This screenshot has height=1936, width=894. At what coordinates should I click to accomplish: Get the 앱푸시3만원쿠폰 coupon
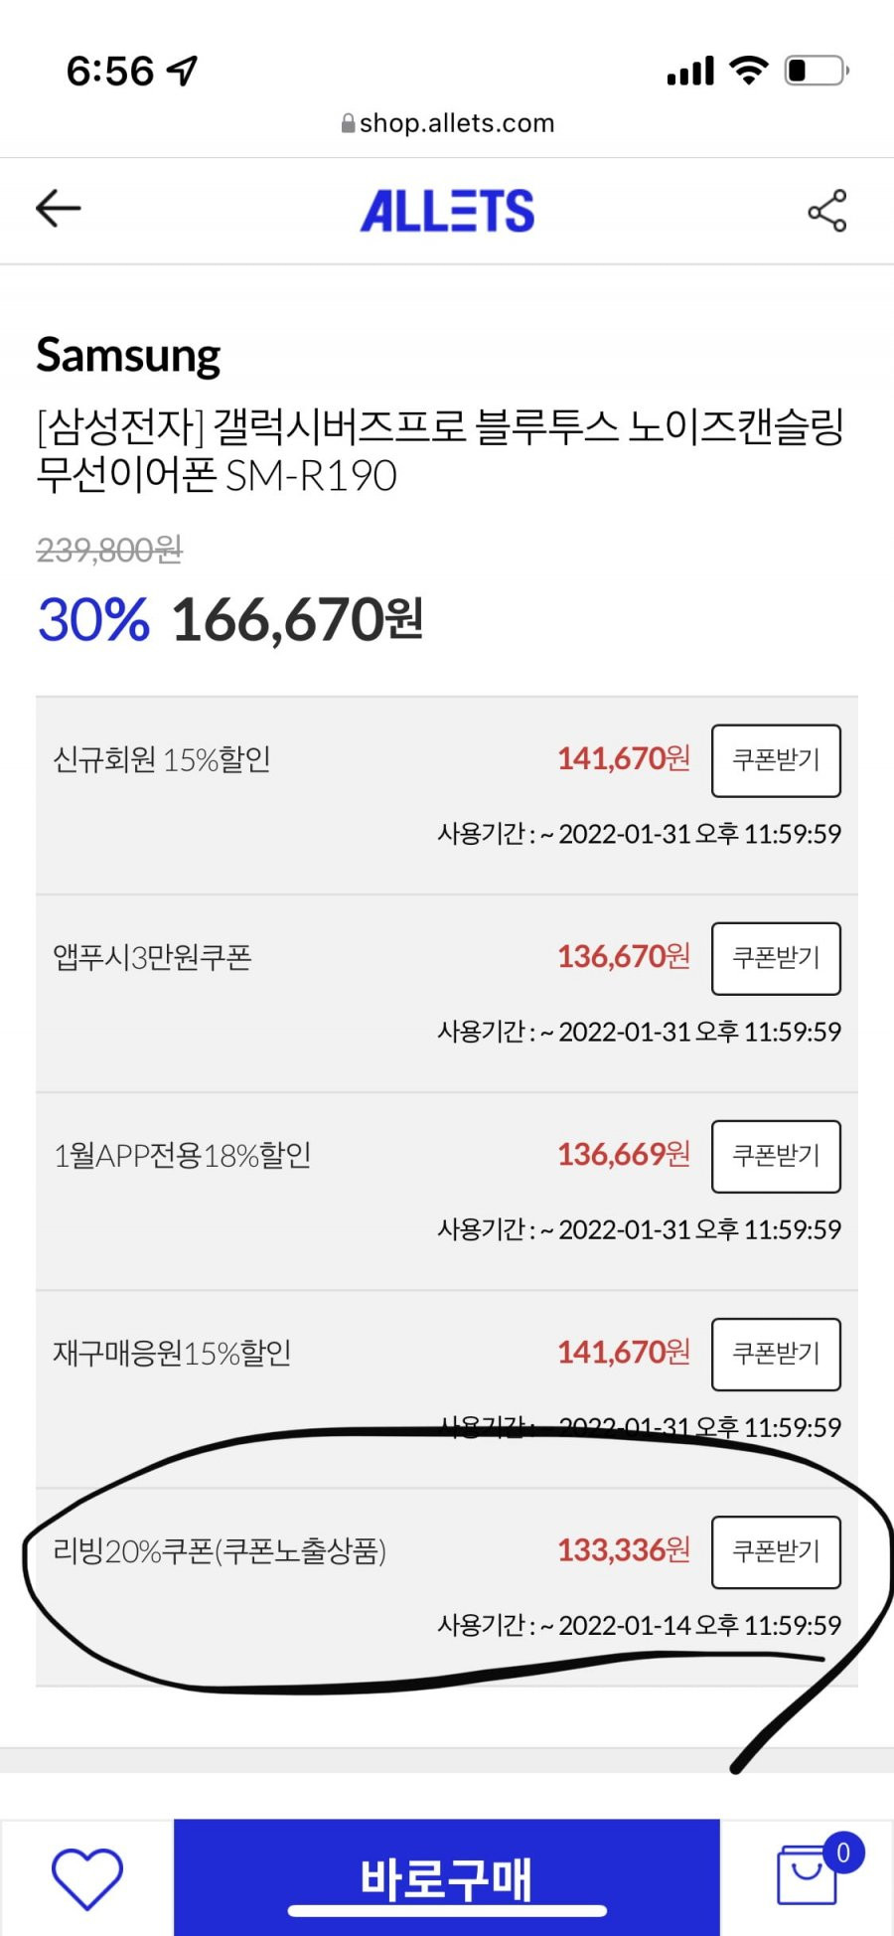pyautogui.click(x=776, y=958)
